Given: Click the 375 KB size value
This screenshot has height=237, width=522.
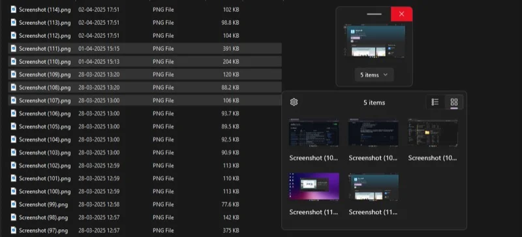Looking at the screenshot, I should point(231,230).
